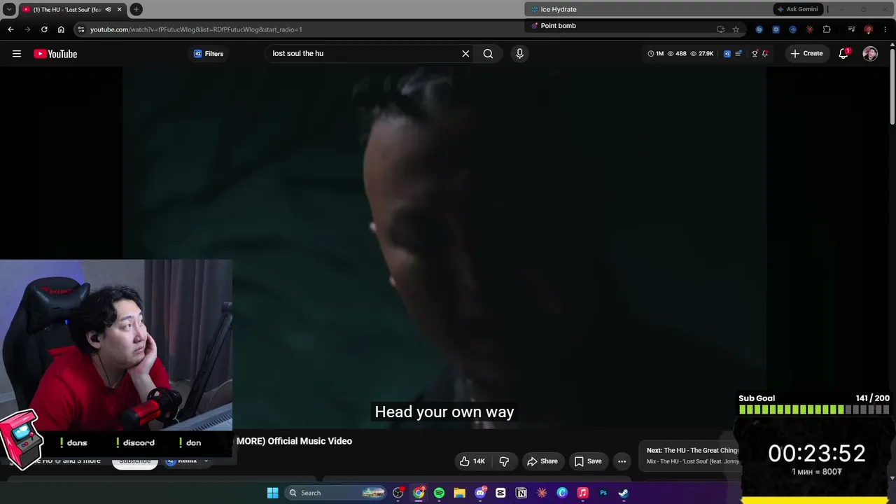Close The HU Lost Soul tab
This screenshot has height=504, width=896.
tap(120, 10)
